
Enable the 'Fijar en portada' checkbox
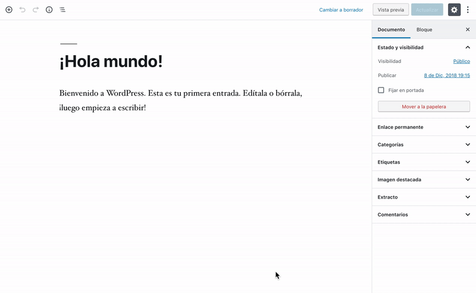point(381,90)
